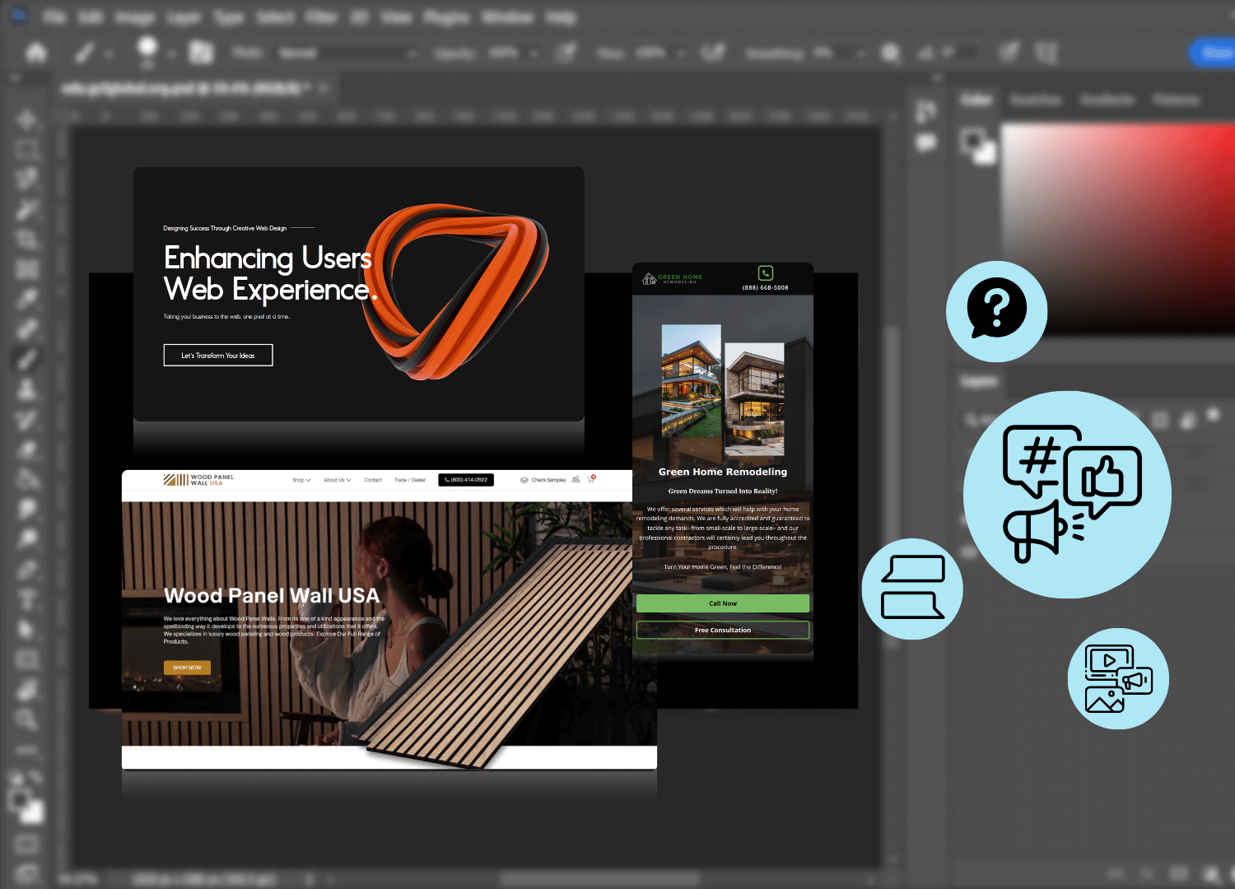Click "Green Dreams Turned Into Reality!" text
Viewport: 1235px width, 889px height.
click(x=723, y=491)
